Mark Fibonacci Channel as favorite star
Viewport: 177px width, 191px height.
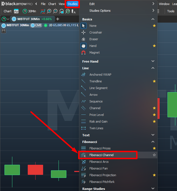pyautogui.click(x=154, y=155)
